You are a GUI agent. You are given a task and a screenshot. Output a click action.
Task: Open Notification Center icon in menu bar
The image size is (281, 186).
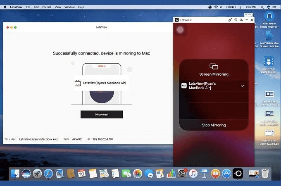click(x=274, y=7)
